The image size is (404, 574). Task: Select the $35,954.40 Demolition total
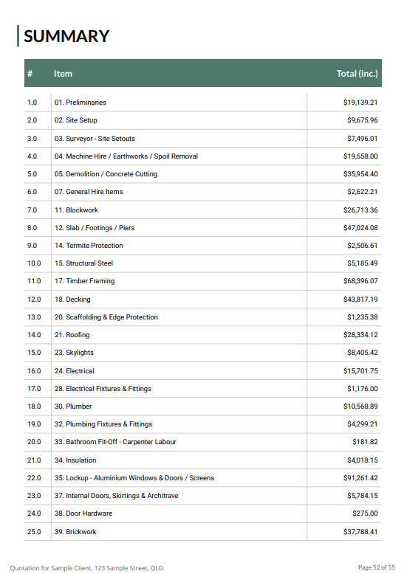tap(360, 174)
